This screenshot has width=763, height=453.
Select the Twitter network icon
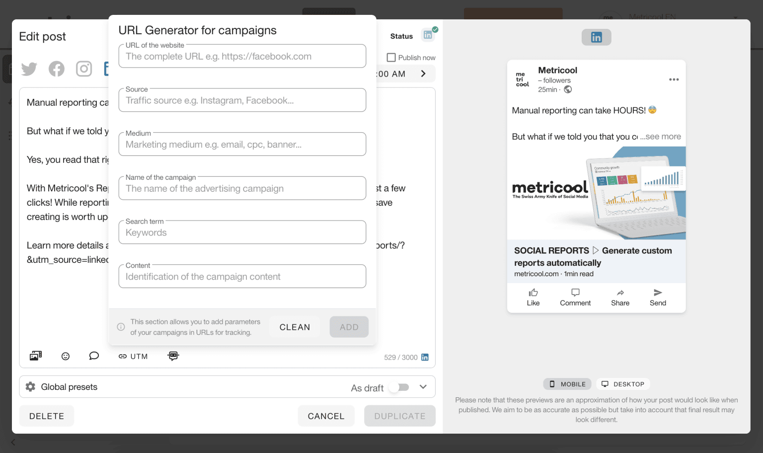[29, 69]
